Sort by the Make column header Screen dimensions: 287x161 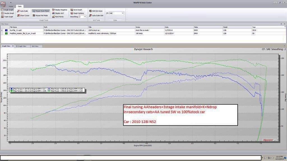coord(208,27)
